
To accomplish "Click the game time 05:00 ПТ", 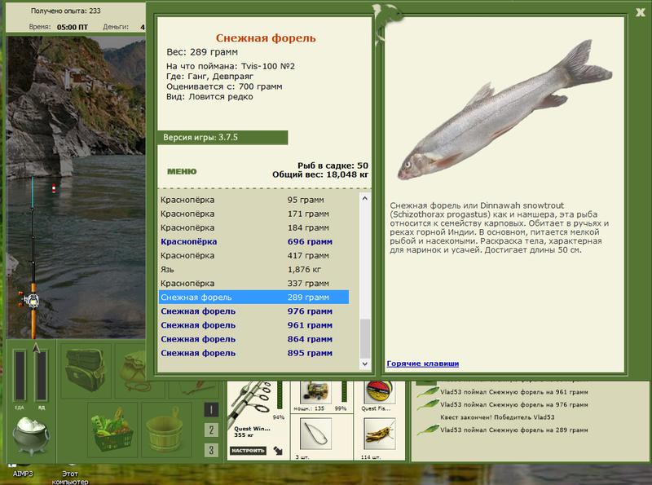I will click(73, 27).
